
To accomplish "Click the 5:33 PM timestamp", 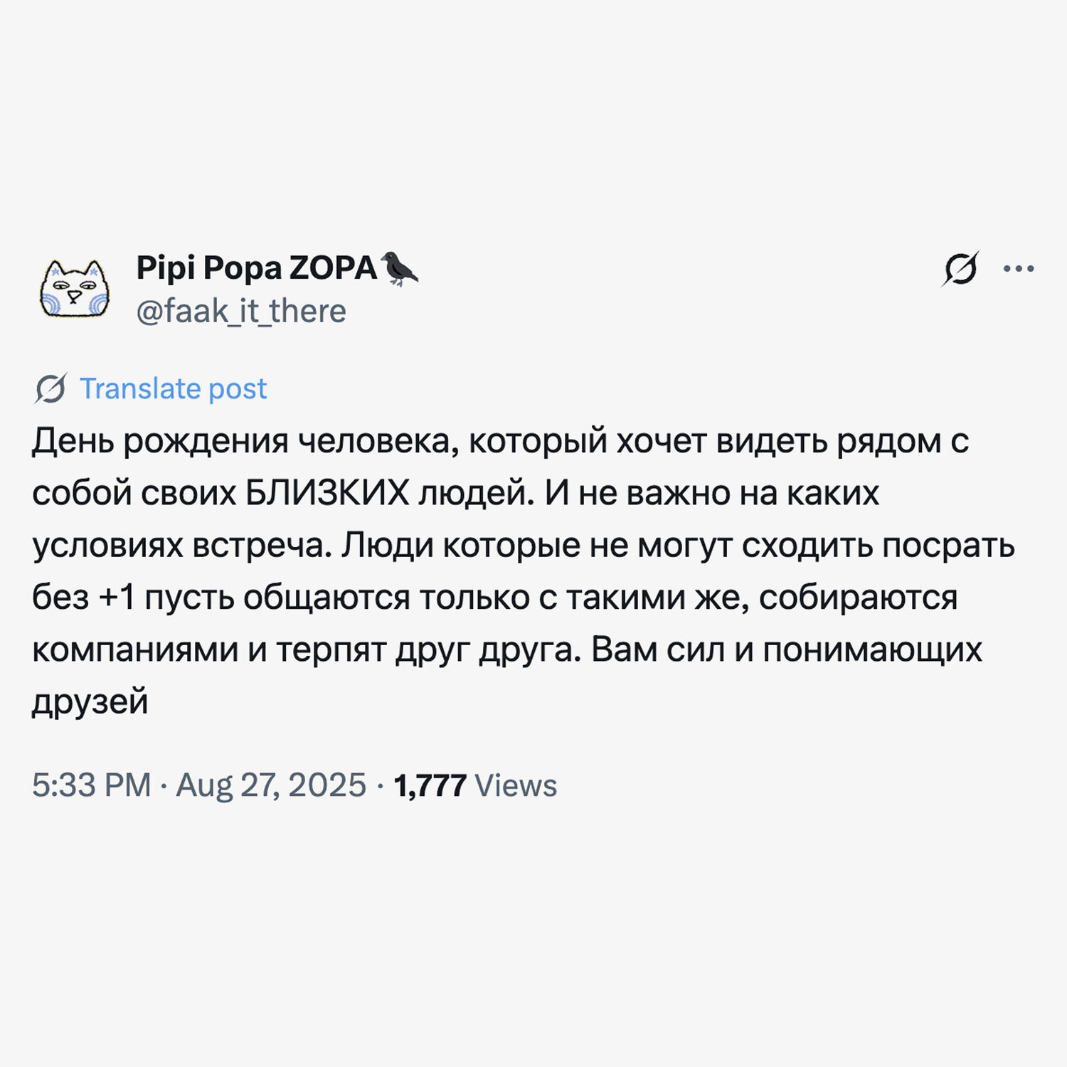I will [x=91, y=785].
